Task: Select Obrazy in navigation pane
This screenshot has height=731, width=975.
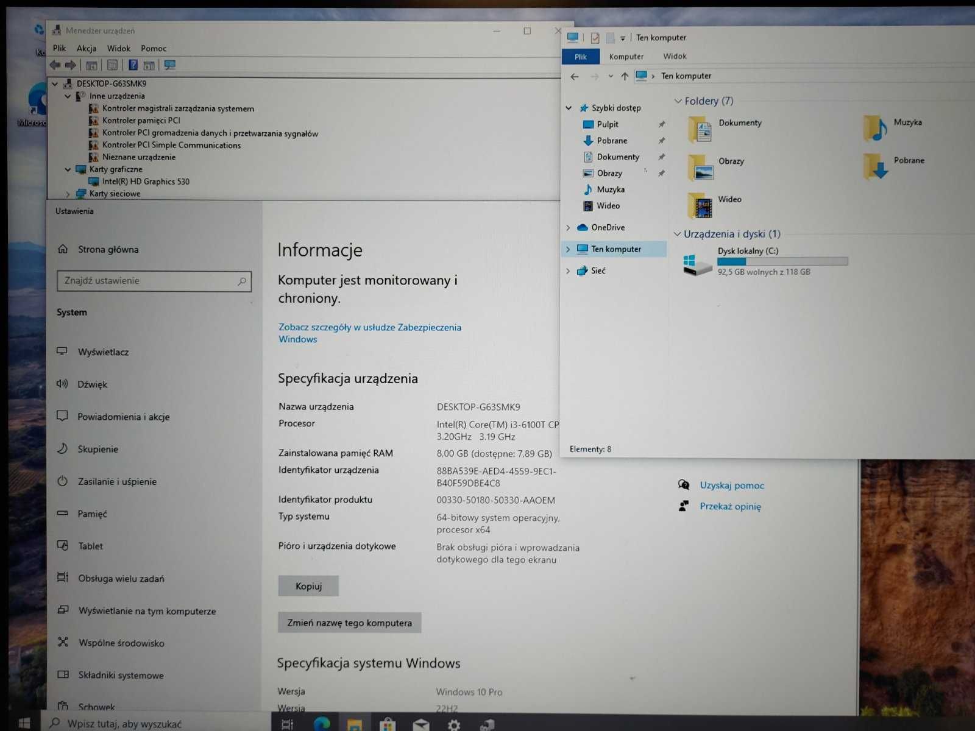Action: (x=609, y=174)
